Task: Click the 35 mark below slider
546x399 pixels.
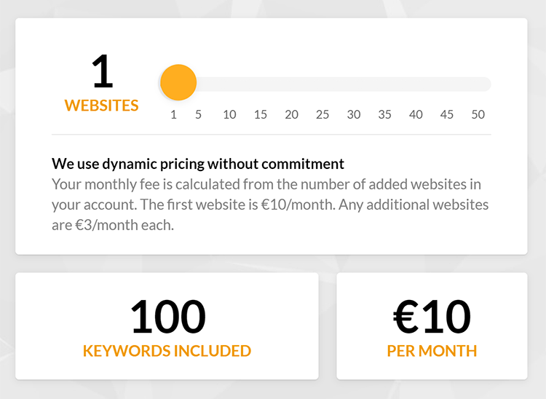Action: [x=385, y=114]
